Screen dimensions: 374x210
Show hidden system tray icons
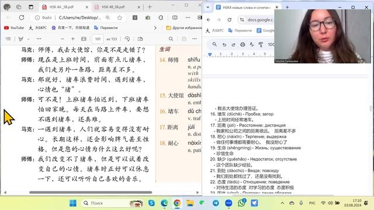coord(282,203)
